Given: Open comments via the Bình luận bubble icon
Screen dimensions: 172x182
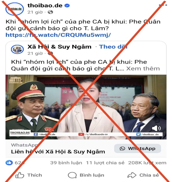Looking at the screenshot, I should tap(72, 175).
